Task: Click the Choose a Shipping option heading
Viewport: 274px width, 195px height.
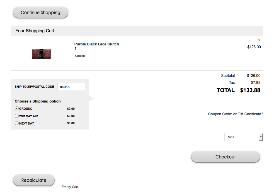Action: click(x=38, y=101)
